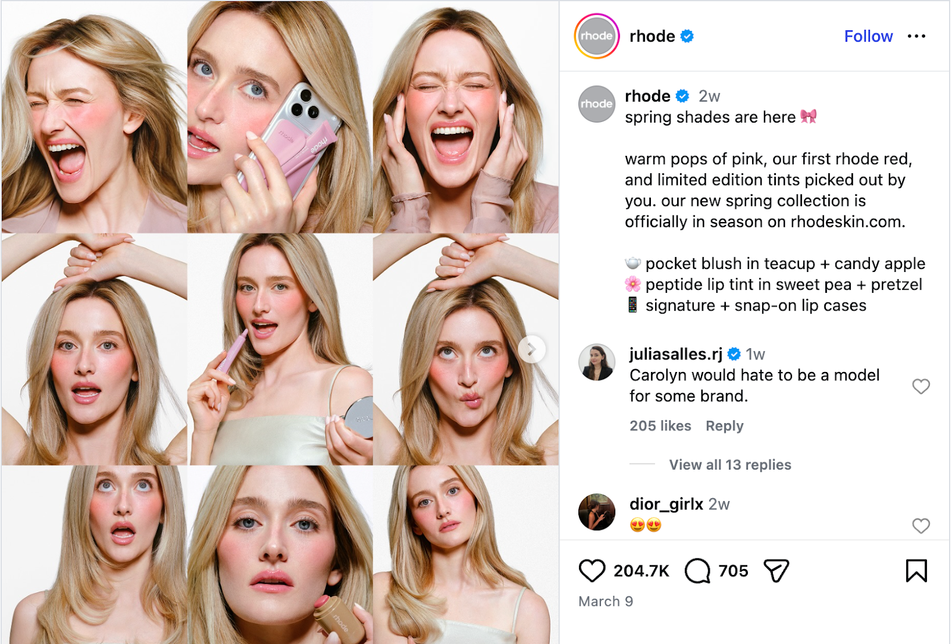The height and width of the screenshot is (644, 952).
Task: Open dior_girlx's username
Action: tap(665, 504)
